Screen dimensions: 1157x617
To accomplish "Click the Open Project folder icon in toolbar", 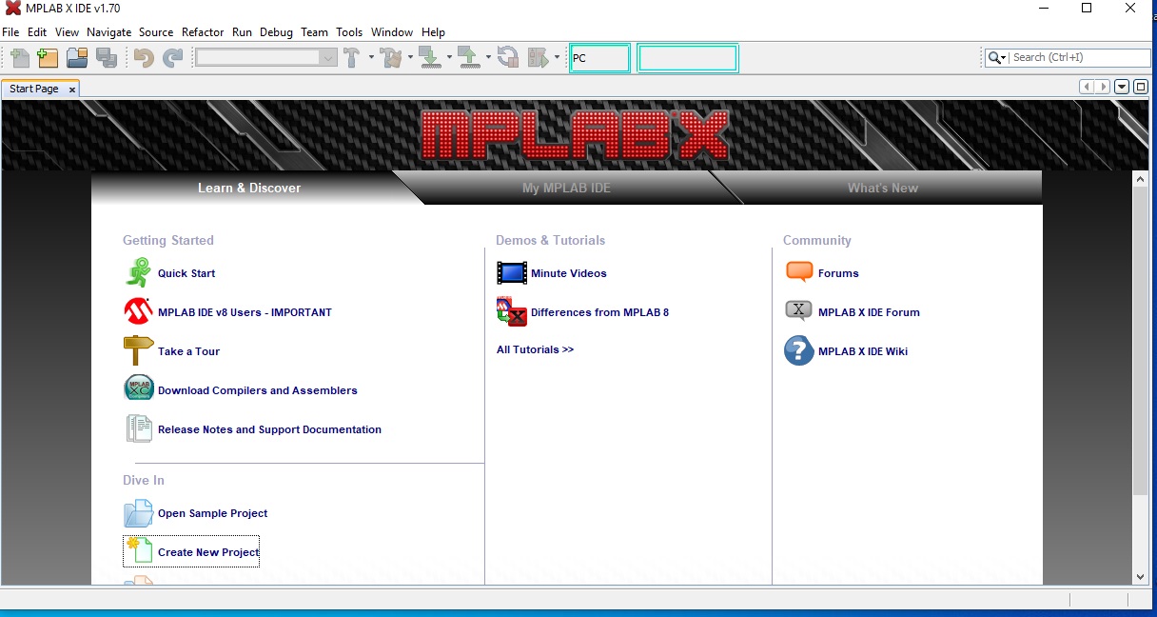I will pos(77,58).
